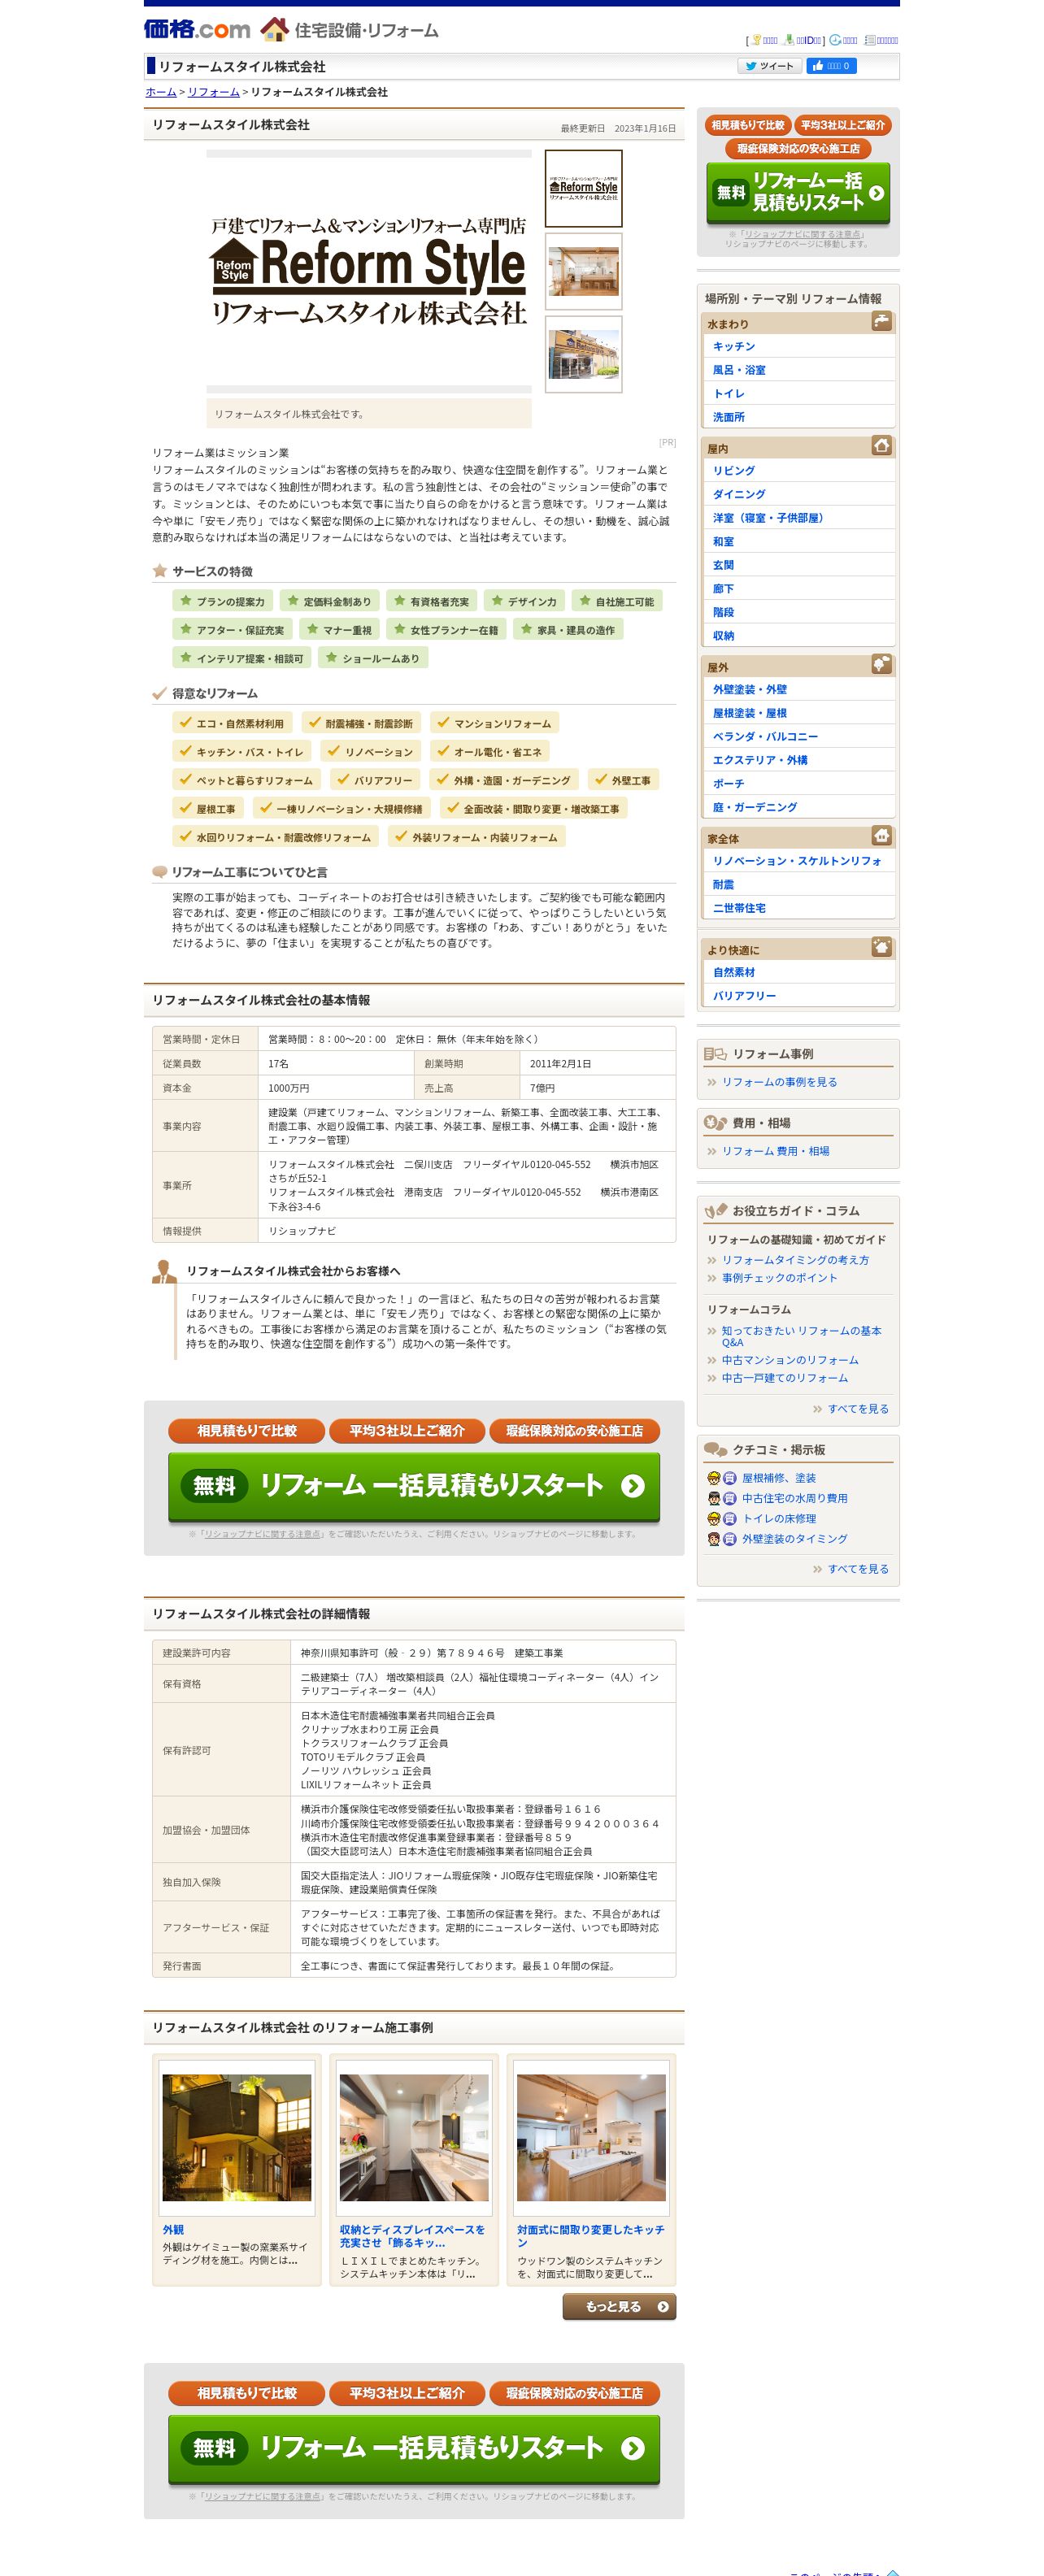Screen dimensions: 1044x2576
Task: Click the icon in the より快適に header
Action: tap(881, 947)
